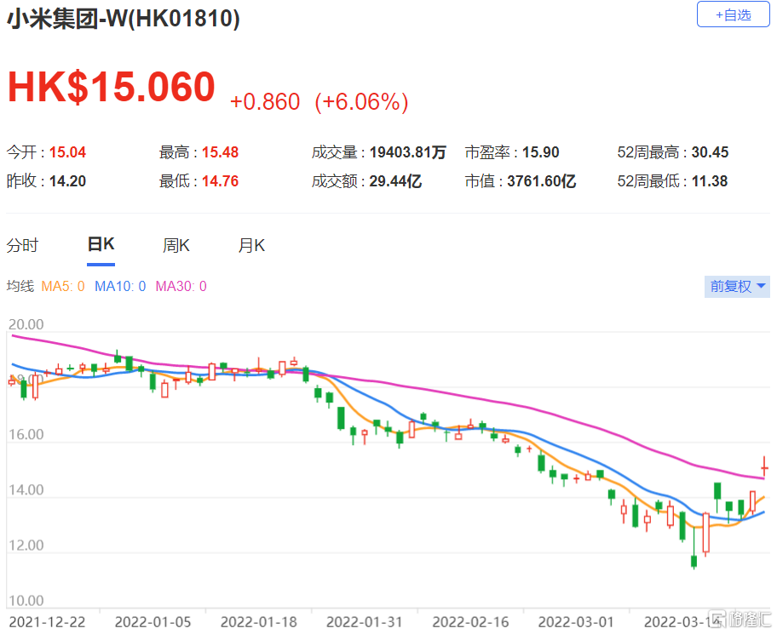
Task: Open the 月K monthly chart tab
Action: coord(251,245)
